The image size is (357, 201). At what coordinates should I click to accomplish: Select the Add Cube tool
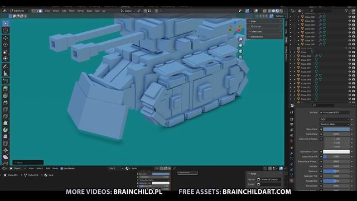pyautogui.click(x=6, y=81)
